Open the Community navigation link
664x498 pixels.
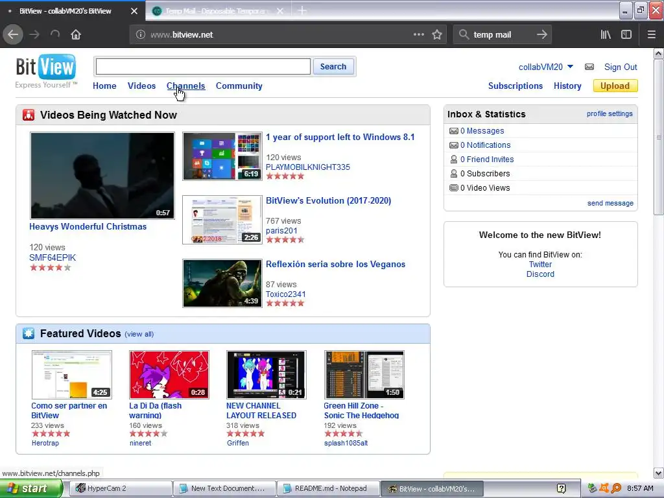(239, 86)
